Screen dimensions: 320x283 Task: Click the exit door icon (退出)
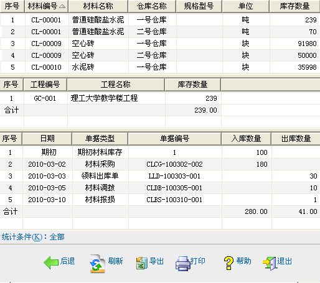click(x=270, y=263)
